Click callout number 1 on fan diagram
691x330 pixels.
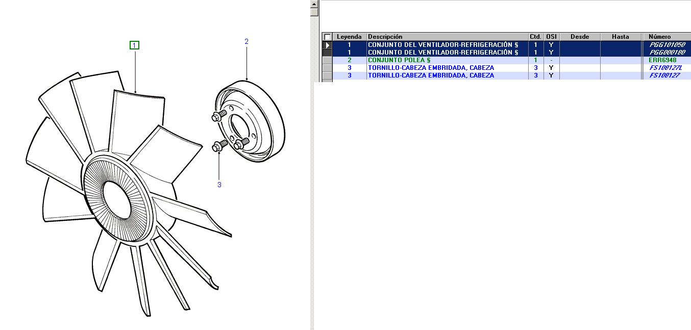pyautogui.click(x=134, y=45)
